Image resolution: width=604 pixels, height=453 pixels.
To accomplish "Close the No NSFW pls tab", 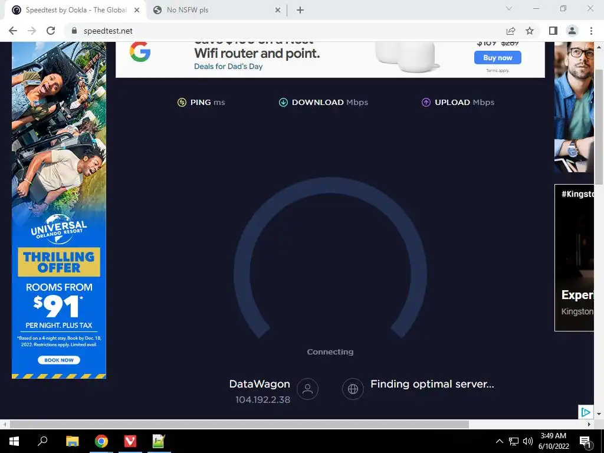I will 278,11.
